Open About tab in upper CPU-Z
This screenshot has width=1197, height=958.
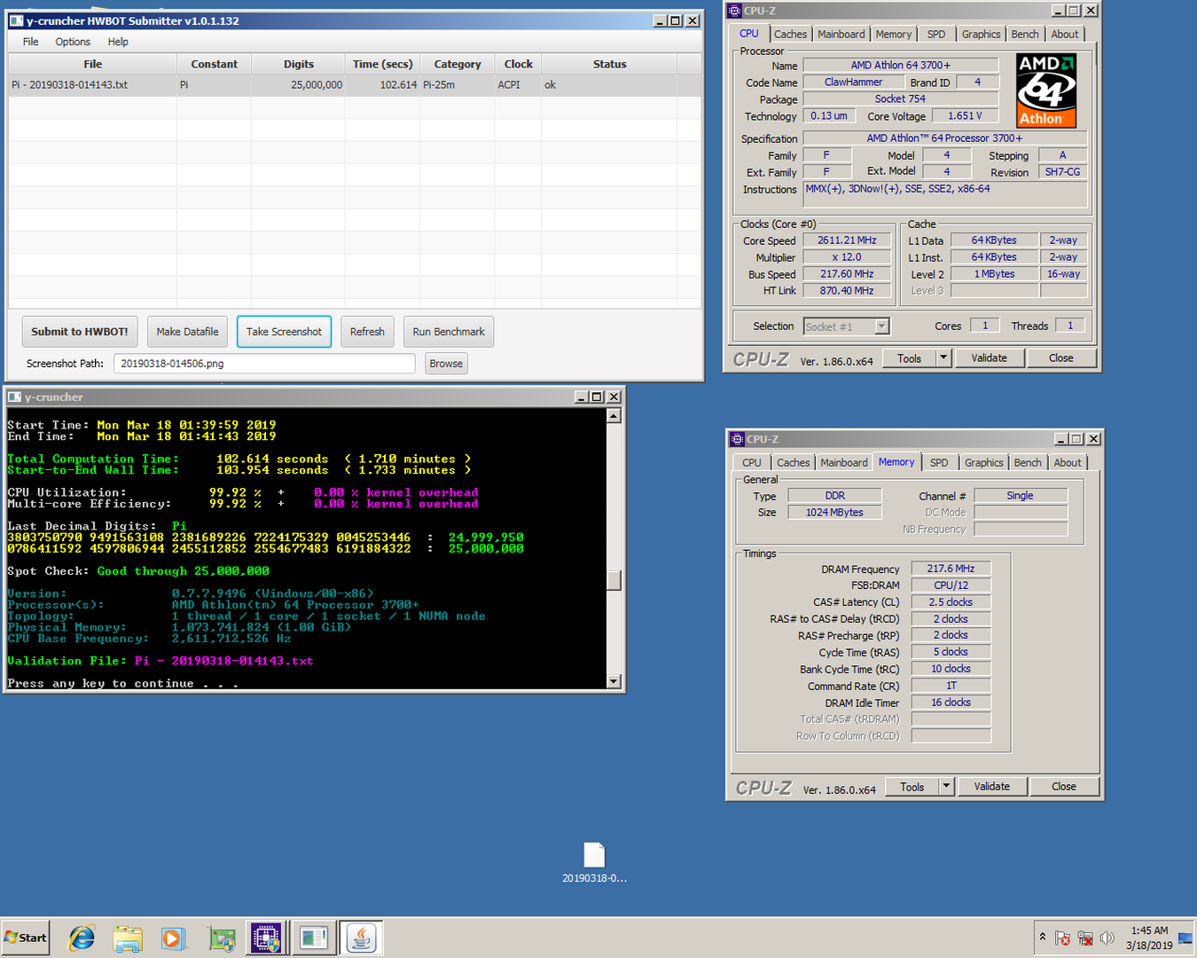1065,35
